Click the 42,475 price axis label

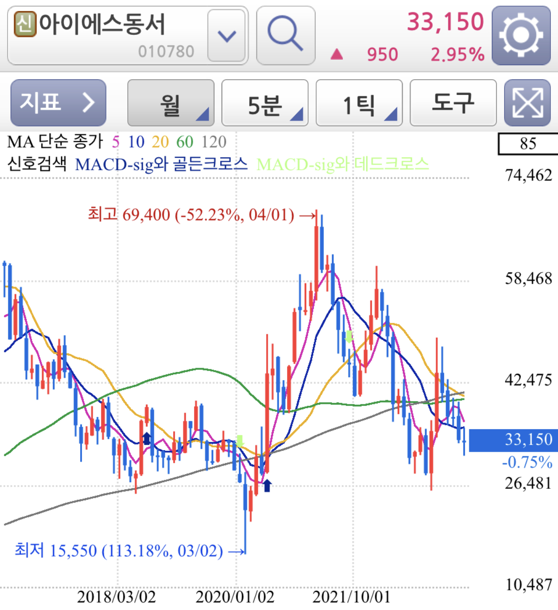point(528,380)
